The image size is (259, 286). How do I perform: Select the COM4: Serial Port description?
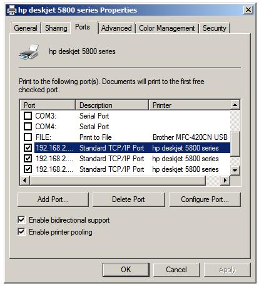click(x=94, y=127)
